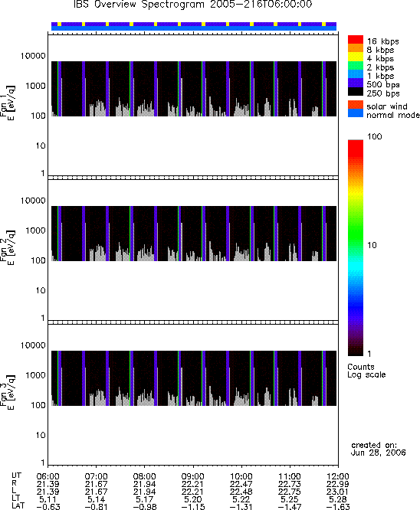Click the '07:00' UT time label
The image size is (420, 510).
click(96, 476)
